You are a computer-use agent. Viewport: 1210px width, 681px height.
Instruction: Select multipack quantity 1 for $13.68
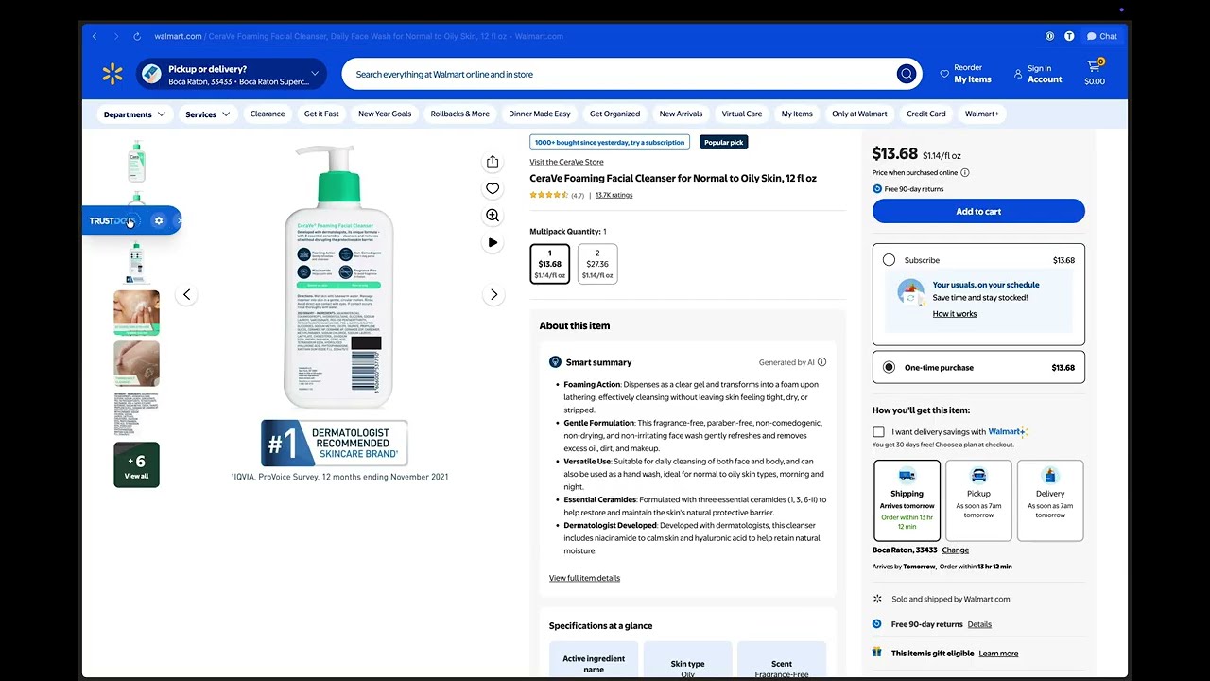click(549, 264)
